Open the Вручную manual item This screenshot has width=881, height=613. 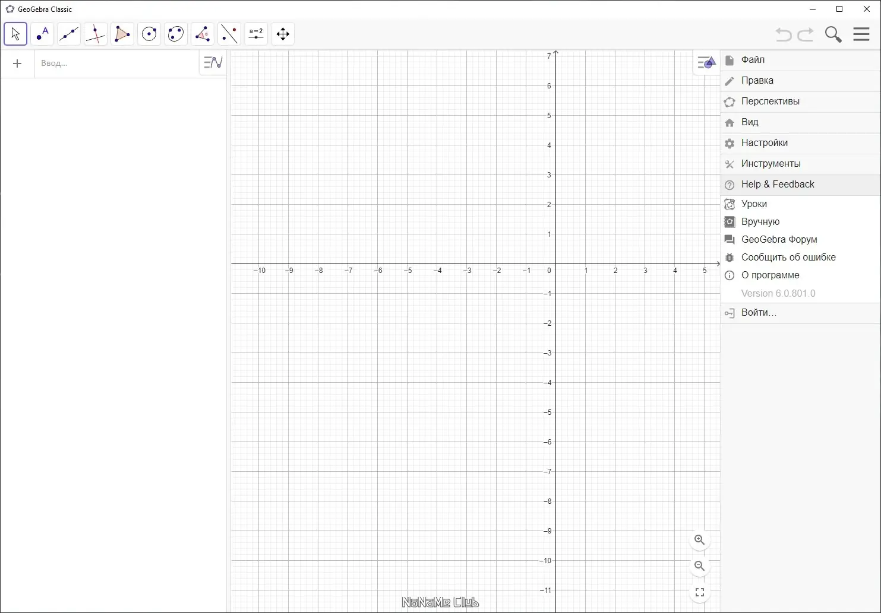click(801, 222)
